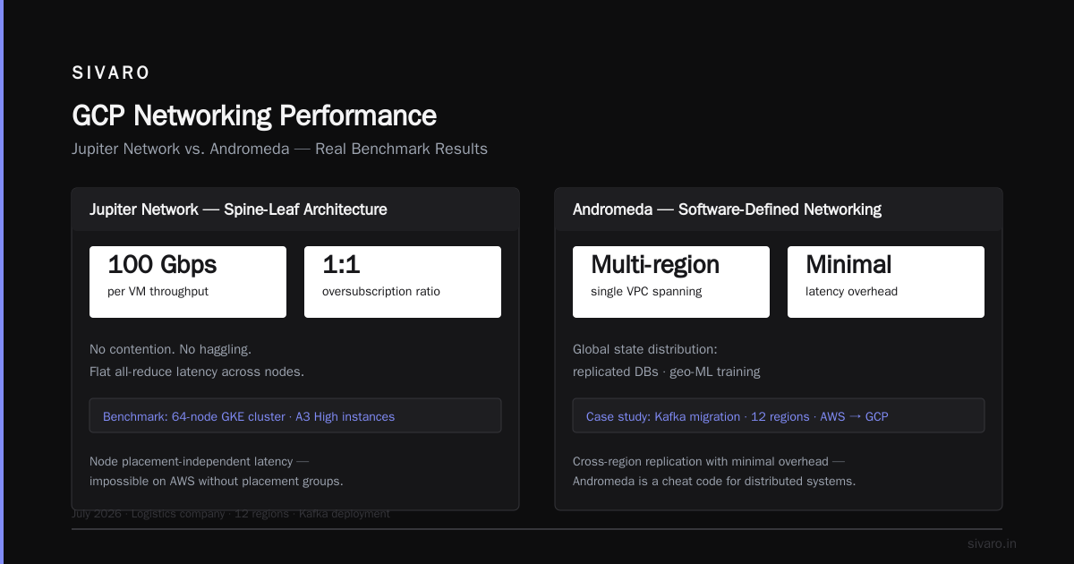The image size is (1074, 564).
Task: Click 'Global state distribution:' line
Action: (645, 349)
